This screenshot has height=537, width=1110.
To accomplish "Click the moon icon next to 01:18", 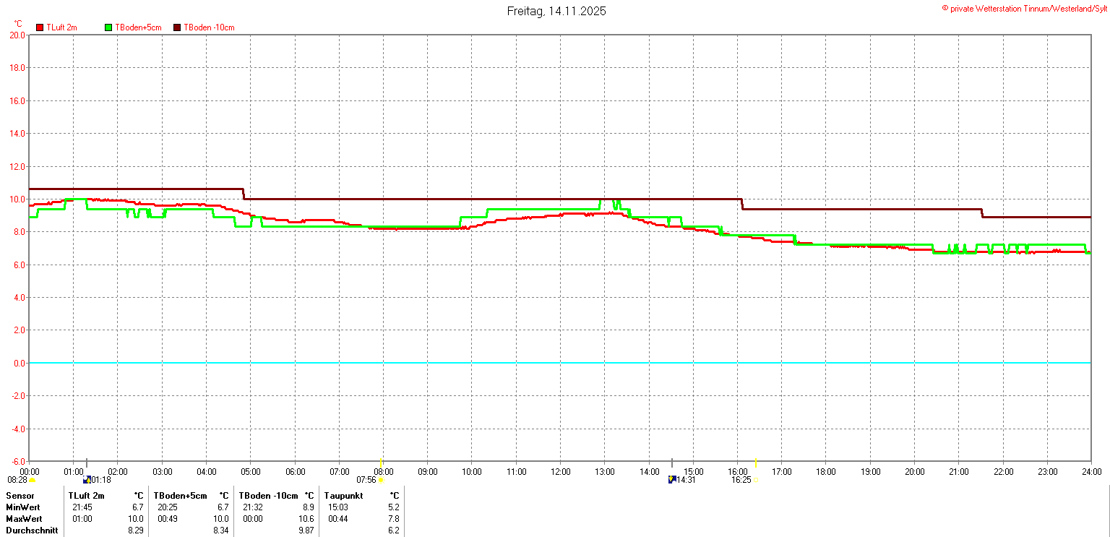I will point(87,479).
